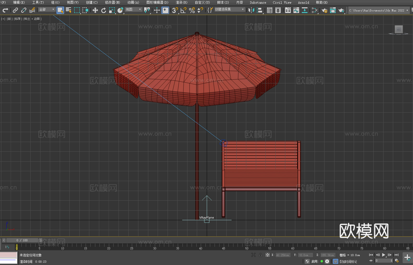Toggle Angle Snap
This screenshot has width=413, height=265.
click(x=184, y=10)
